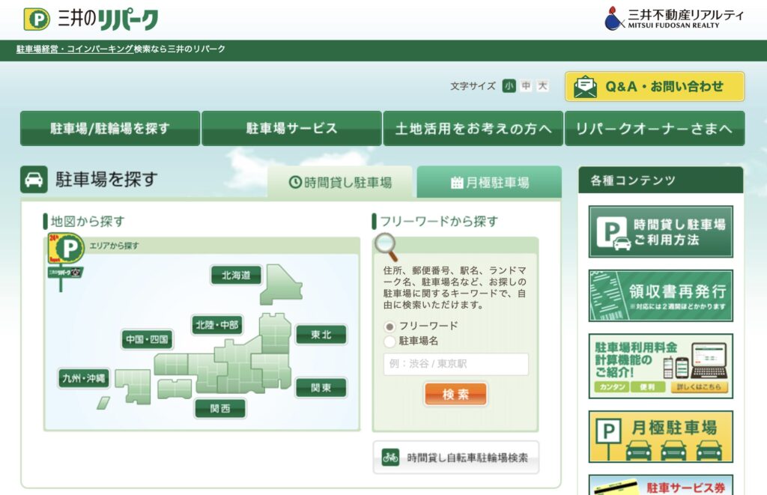The height and width of the screenshot is (495, 767).
Task: Open 土地活用をお考えの方へ menu
Action: (473, 128)
